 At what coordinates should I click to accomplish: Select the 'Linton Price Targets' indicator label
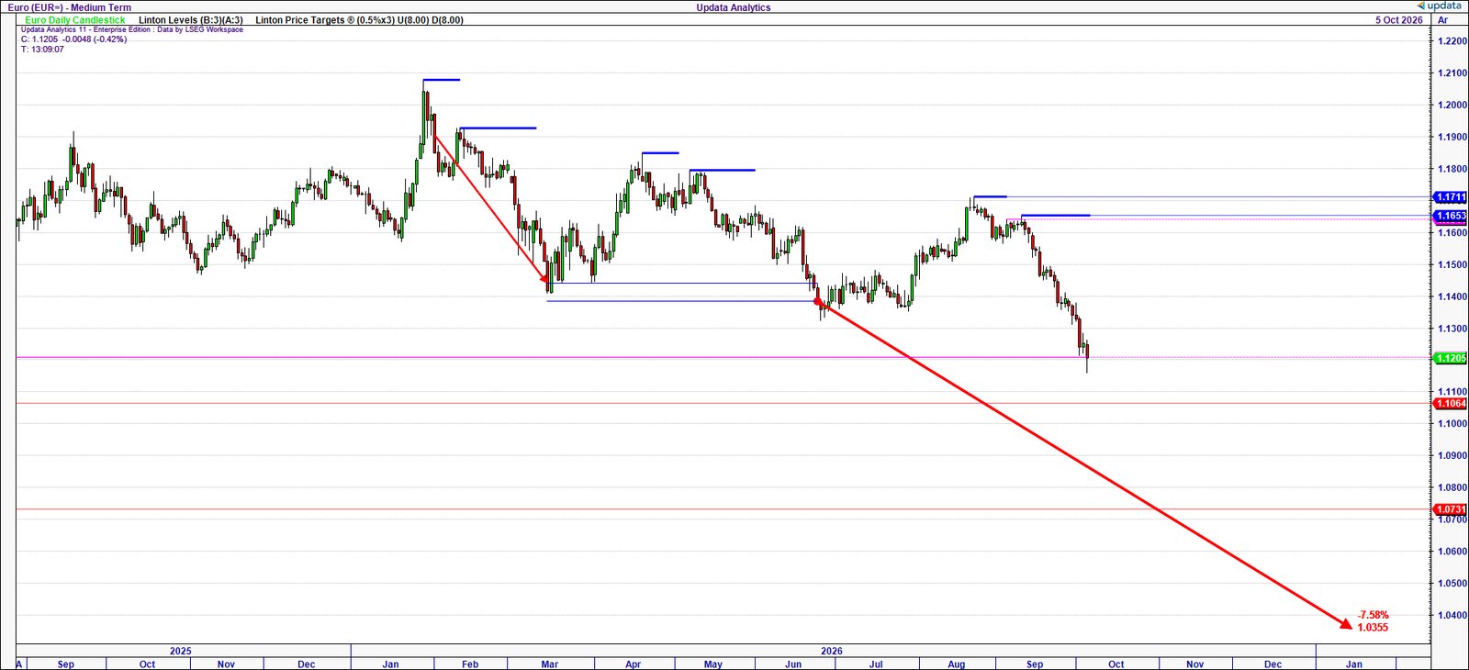click(x=359, y=19)
